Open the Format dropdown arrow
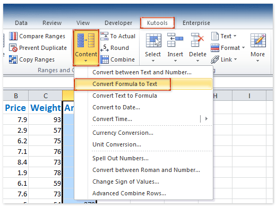 (x=244, y=48)
